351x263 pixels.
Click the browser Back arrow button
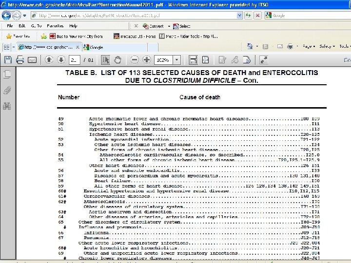point(6,16)
